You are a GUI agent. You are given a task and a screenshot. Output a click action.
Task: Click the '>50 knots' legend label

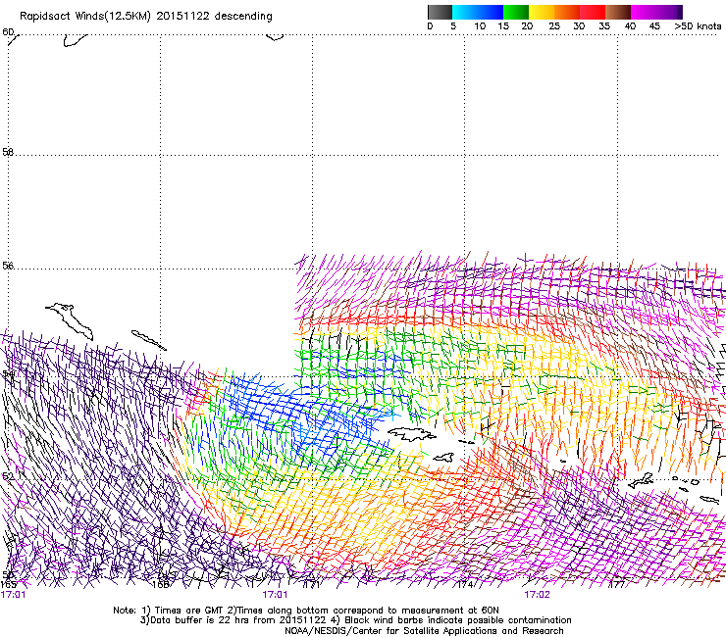click(698, 25)
